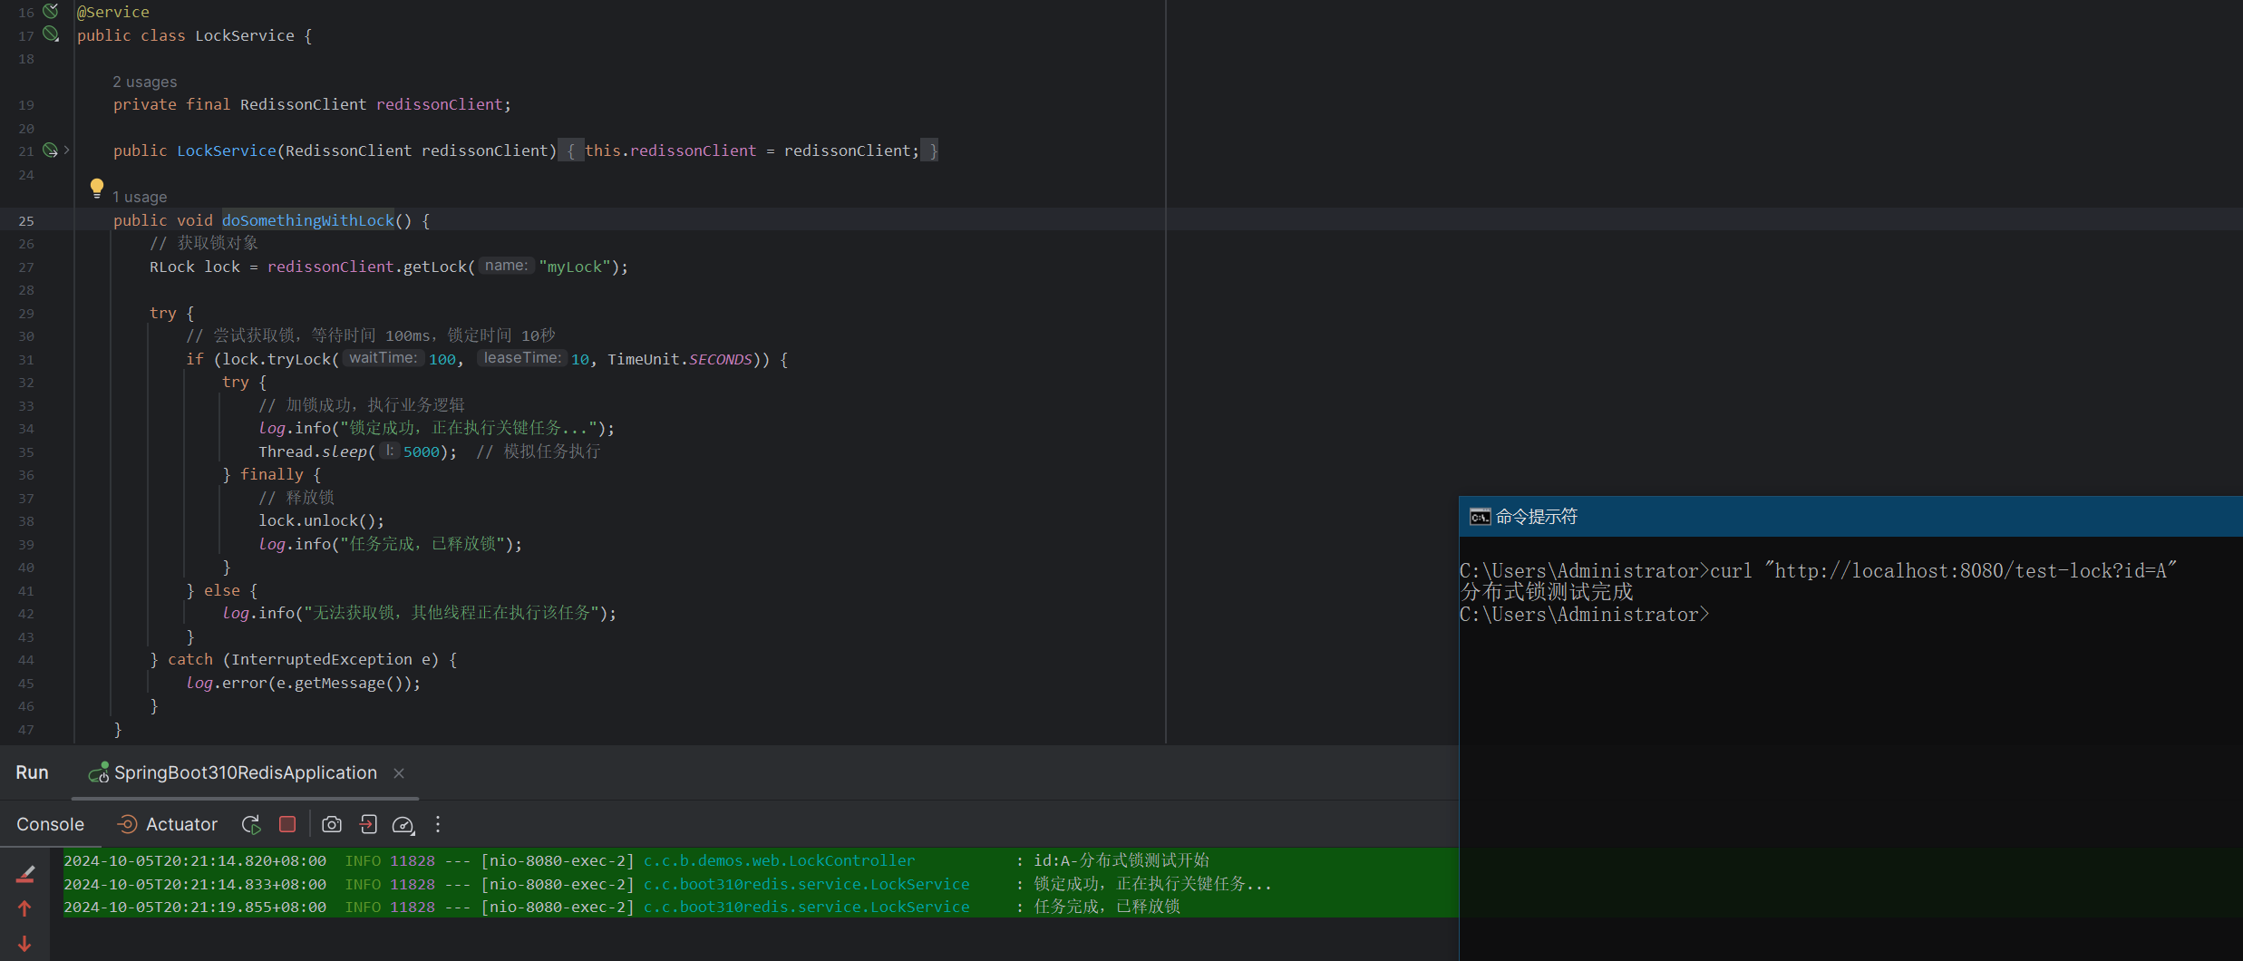Screen dimensions: 2243x961
Task: Close the SpringBoot310RedisApplication run tab
Action: coord(399,773)
